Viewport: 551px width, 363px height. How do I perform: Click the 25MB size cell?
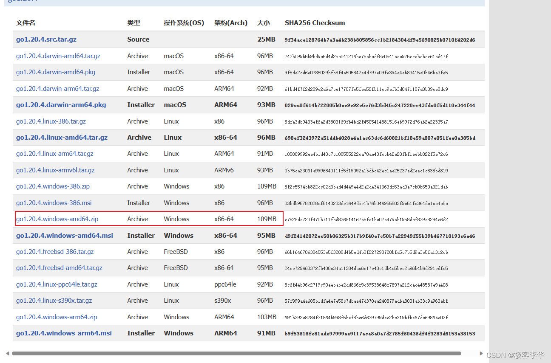click(266, 39)
